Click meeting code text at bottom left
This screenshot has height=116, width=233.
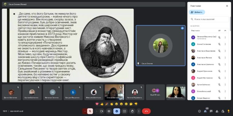pyautogui.click(x=16, y=111)
